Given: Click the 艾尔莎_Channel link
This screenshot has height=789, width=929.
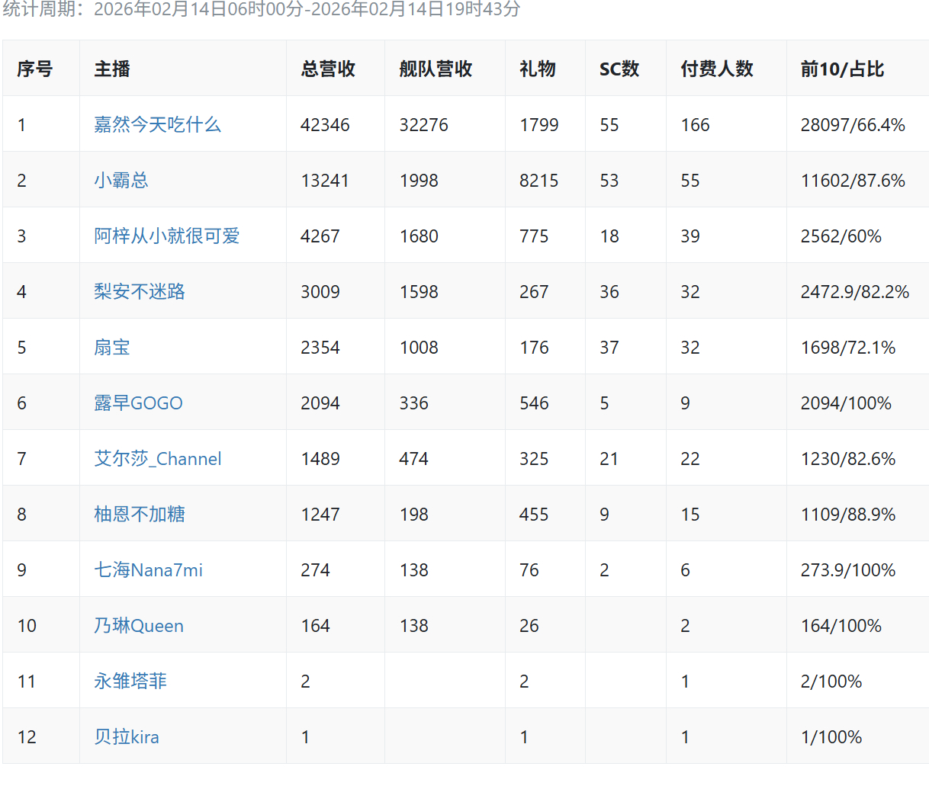Looking at the screenshot, I should point(157,458).
